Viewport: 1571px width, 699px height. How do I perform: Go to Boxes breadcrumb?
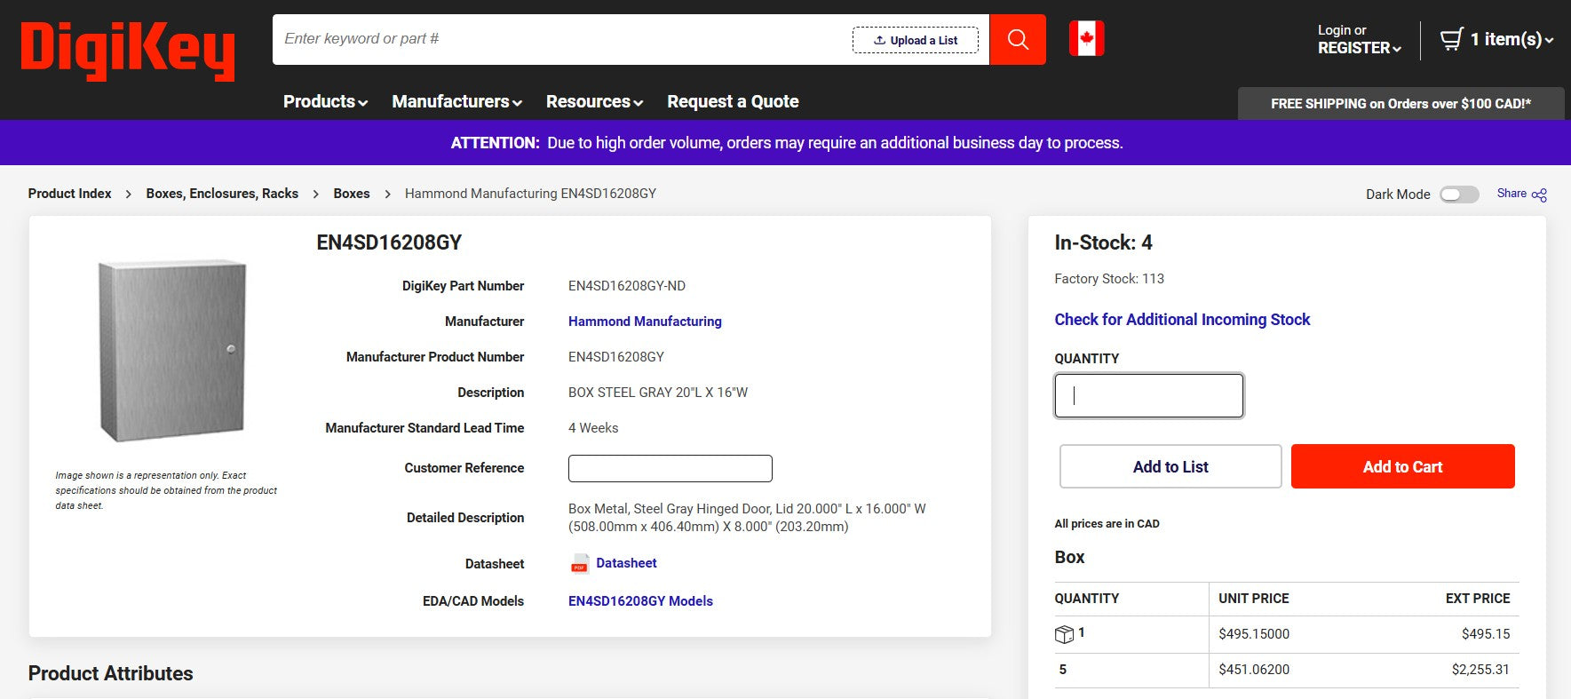click(x=352, y=194)
